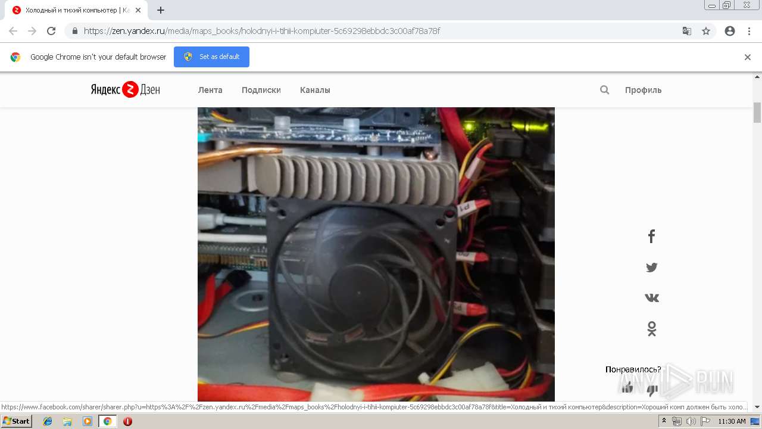This screenshot has height=429, width=762.
Task: Share article on VK
Action: click(652, 298)
